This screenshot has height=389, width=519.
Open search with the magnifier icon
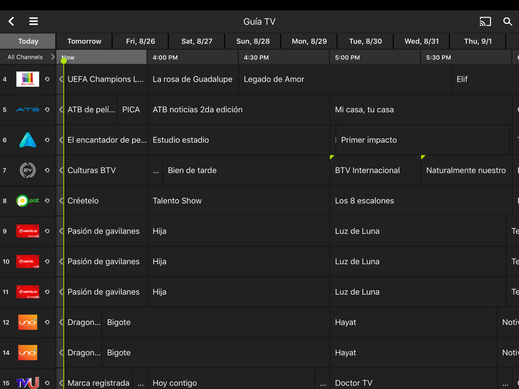pyautogui.click(x=508, y=21)
